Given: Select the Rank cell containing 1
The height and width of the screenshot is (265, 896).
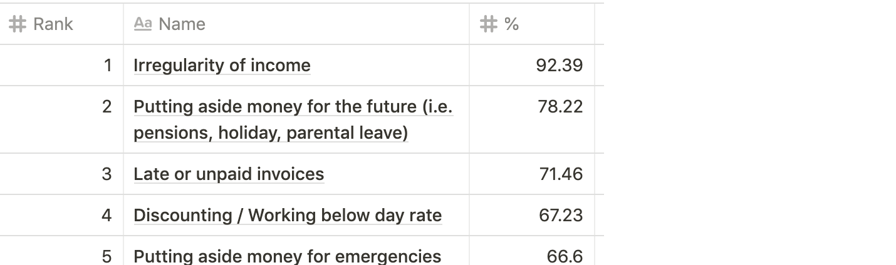Looking at the screenshot, I should 61,65.
